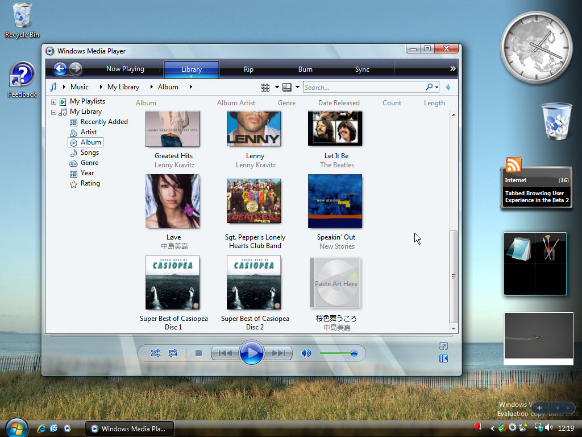
Task: Click the album list vertical scrollbar
Action: click(453, 277)
